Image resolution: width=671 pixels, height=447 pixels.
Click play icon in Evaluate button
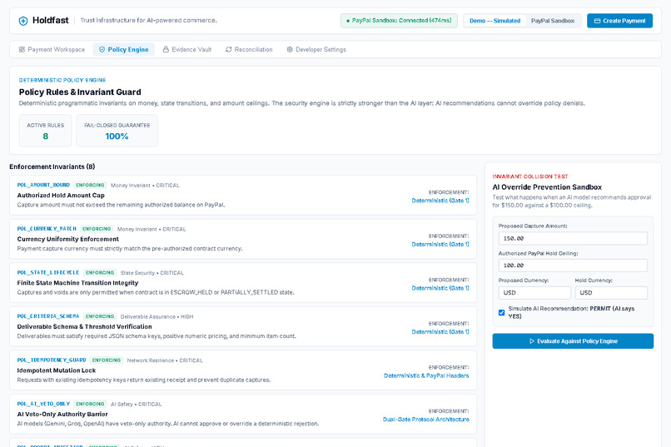(x=532, y=341)
